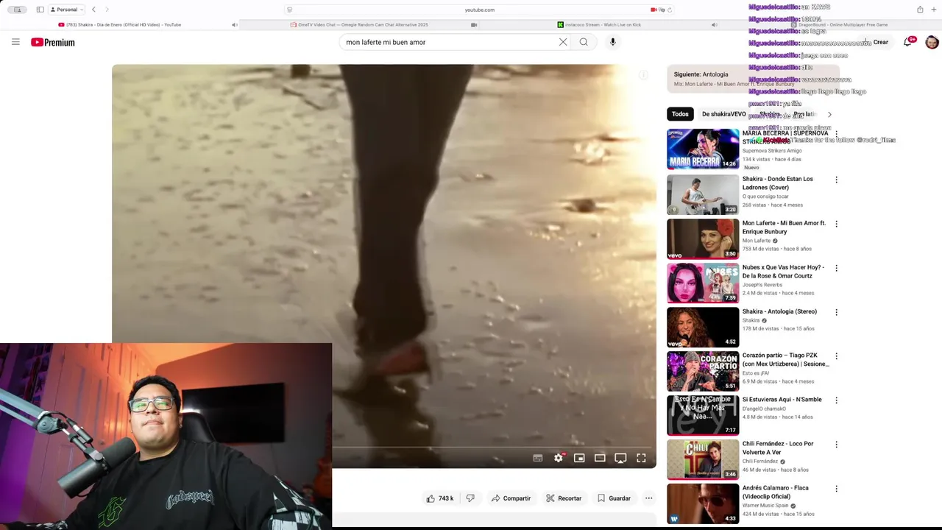Image resolution: width=942 pixels, height=530 pixels.
Task: Click the Crear create button
Action: pos(877,42)
